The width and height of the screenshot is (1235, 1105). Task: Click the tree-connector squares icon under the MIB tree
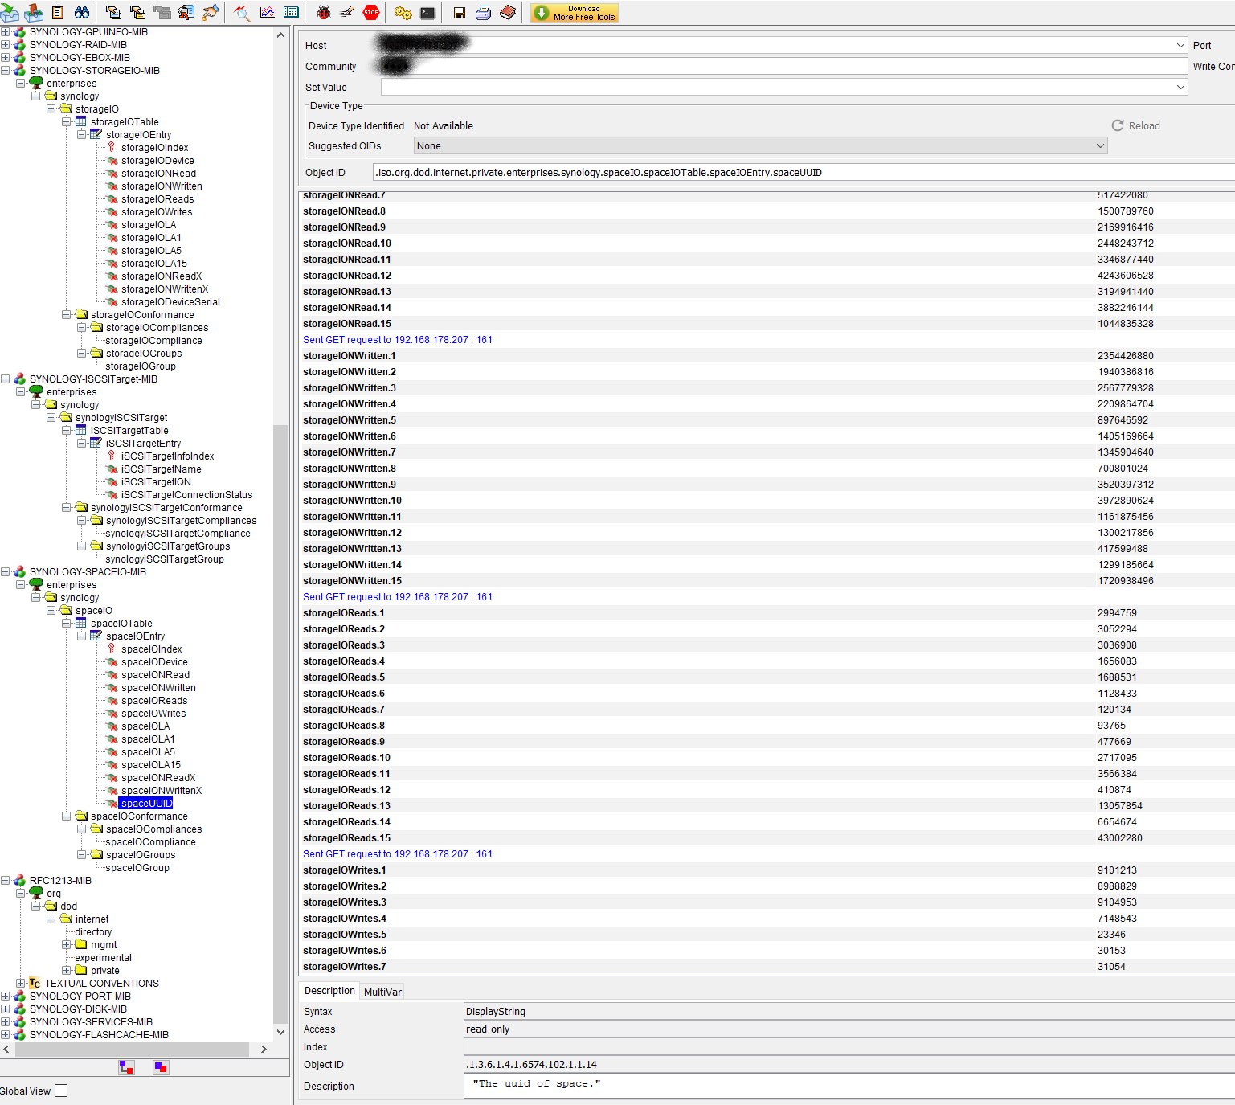coord(127,1067)
